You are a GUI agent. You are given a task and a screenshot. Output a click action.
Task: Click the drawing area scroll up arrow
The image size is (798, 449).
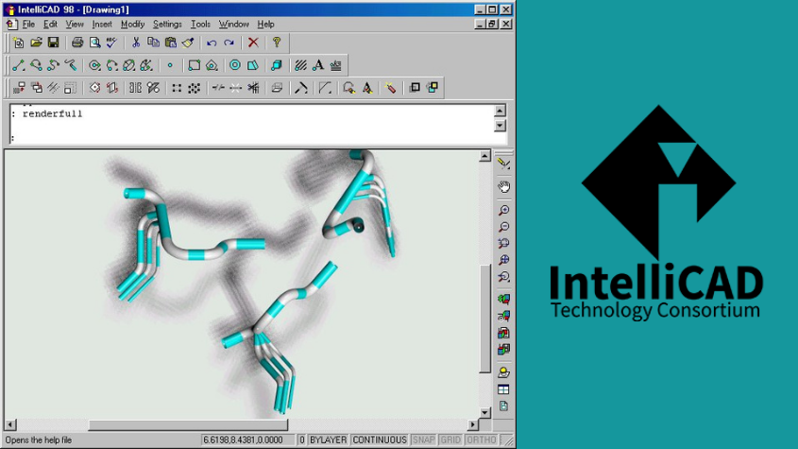coord(485,156)
